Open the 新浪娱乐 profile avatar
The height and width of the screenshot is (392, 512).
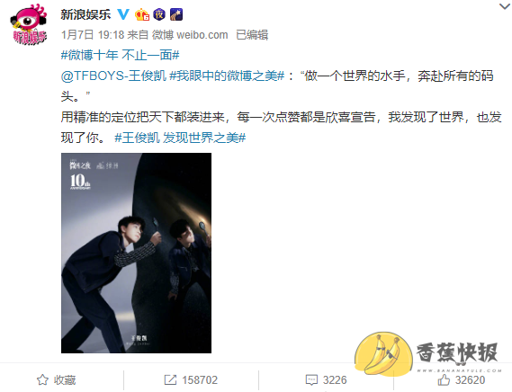click(29, 24)
